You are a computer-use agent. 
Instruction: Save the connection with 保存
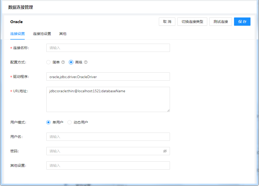pyautogui.click(x=242, y=22)
